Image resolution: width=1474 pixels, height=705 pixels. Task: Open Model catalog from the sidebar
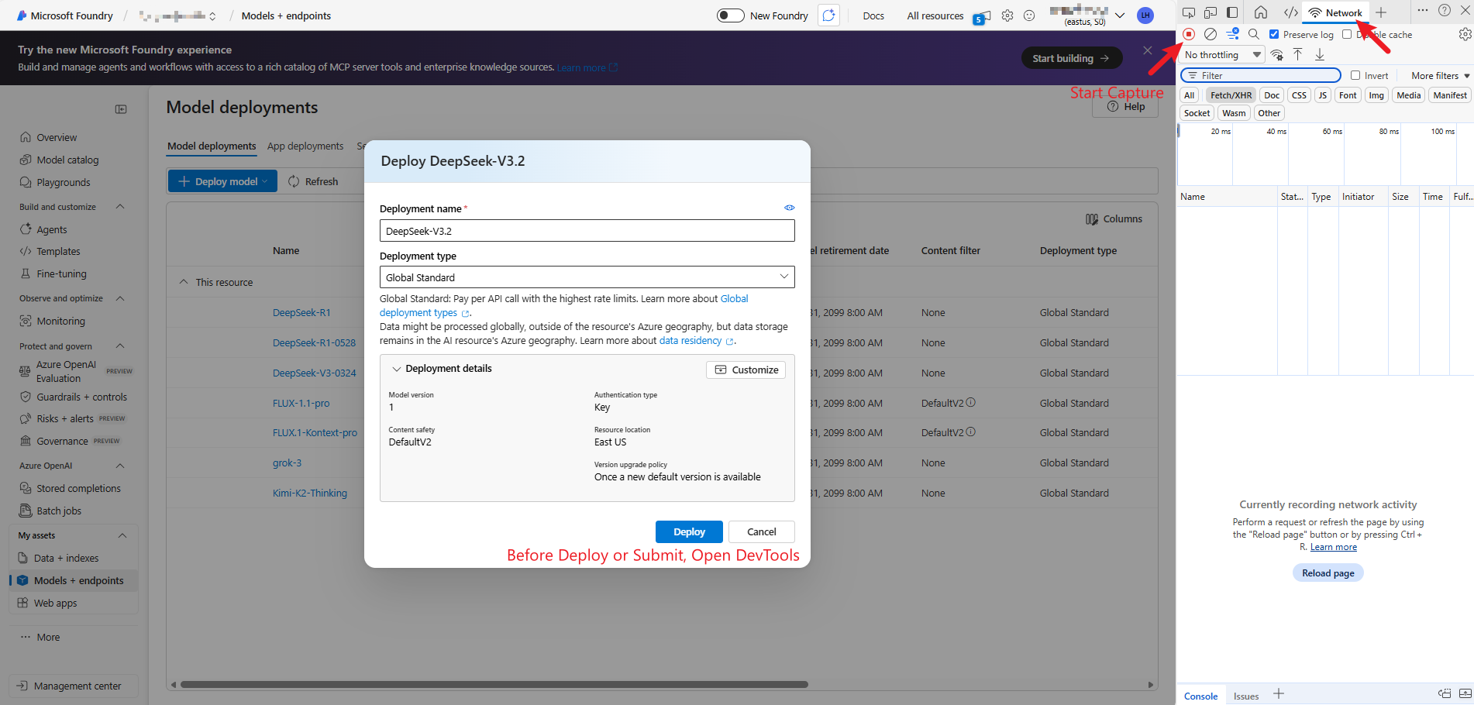[x=67, y=160]
